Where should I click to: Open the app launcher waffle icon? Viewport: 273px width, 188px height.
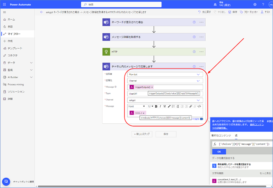pyautogui.click(x=4, y=5)
